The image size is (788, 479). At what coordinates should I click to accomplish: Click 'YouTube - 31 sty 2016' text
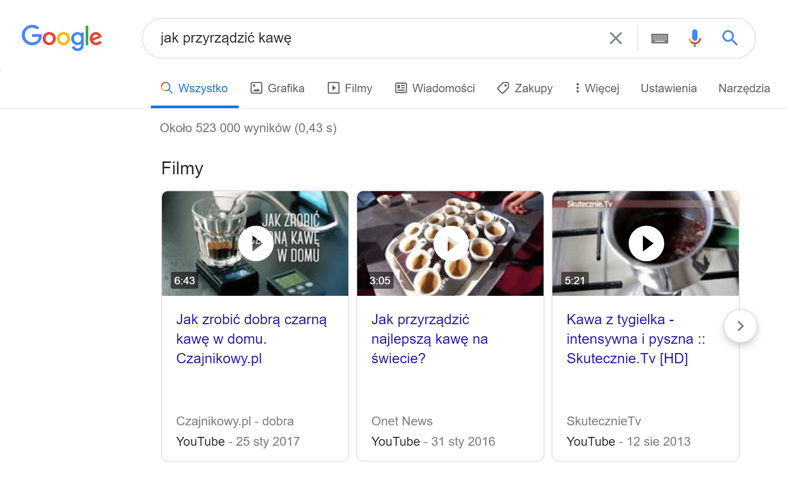[x=433, y=441]
